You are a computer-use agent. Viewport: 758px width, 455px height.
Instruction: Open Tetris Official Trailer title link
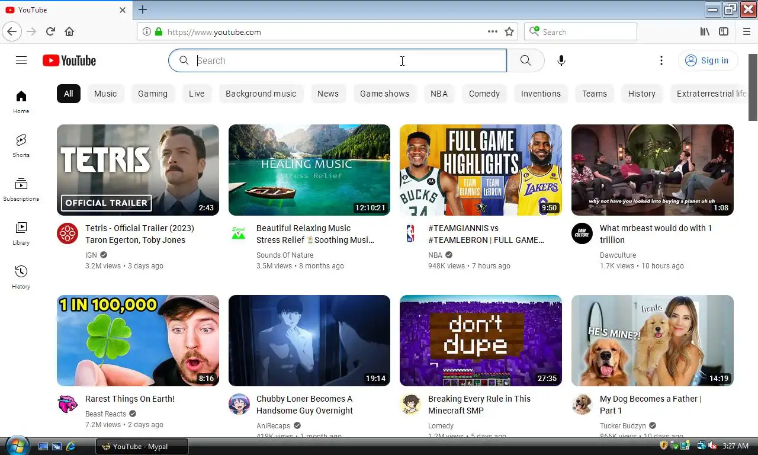click(x=140, y=234)
